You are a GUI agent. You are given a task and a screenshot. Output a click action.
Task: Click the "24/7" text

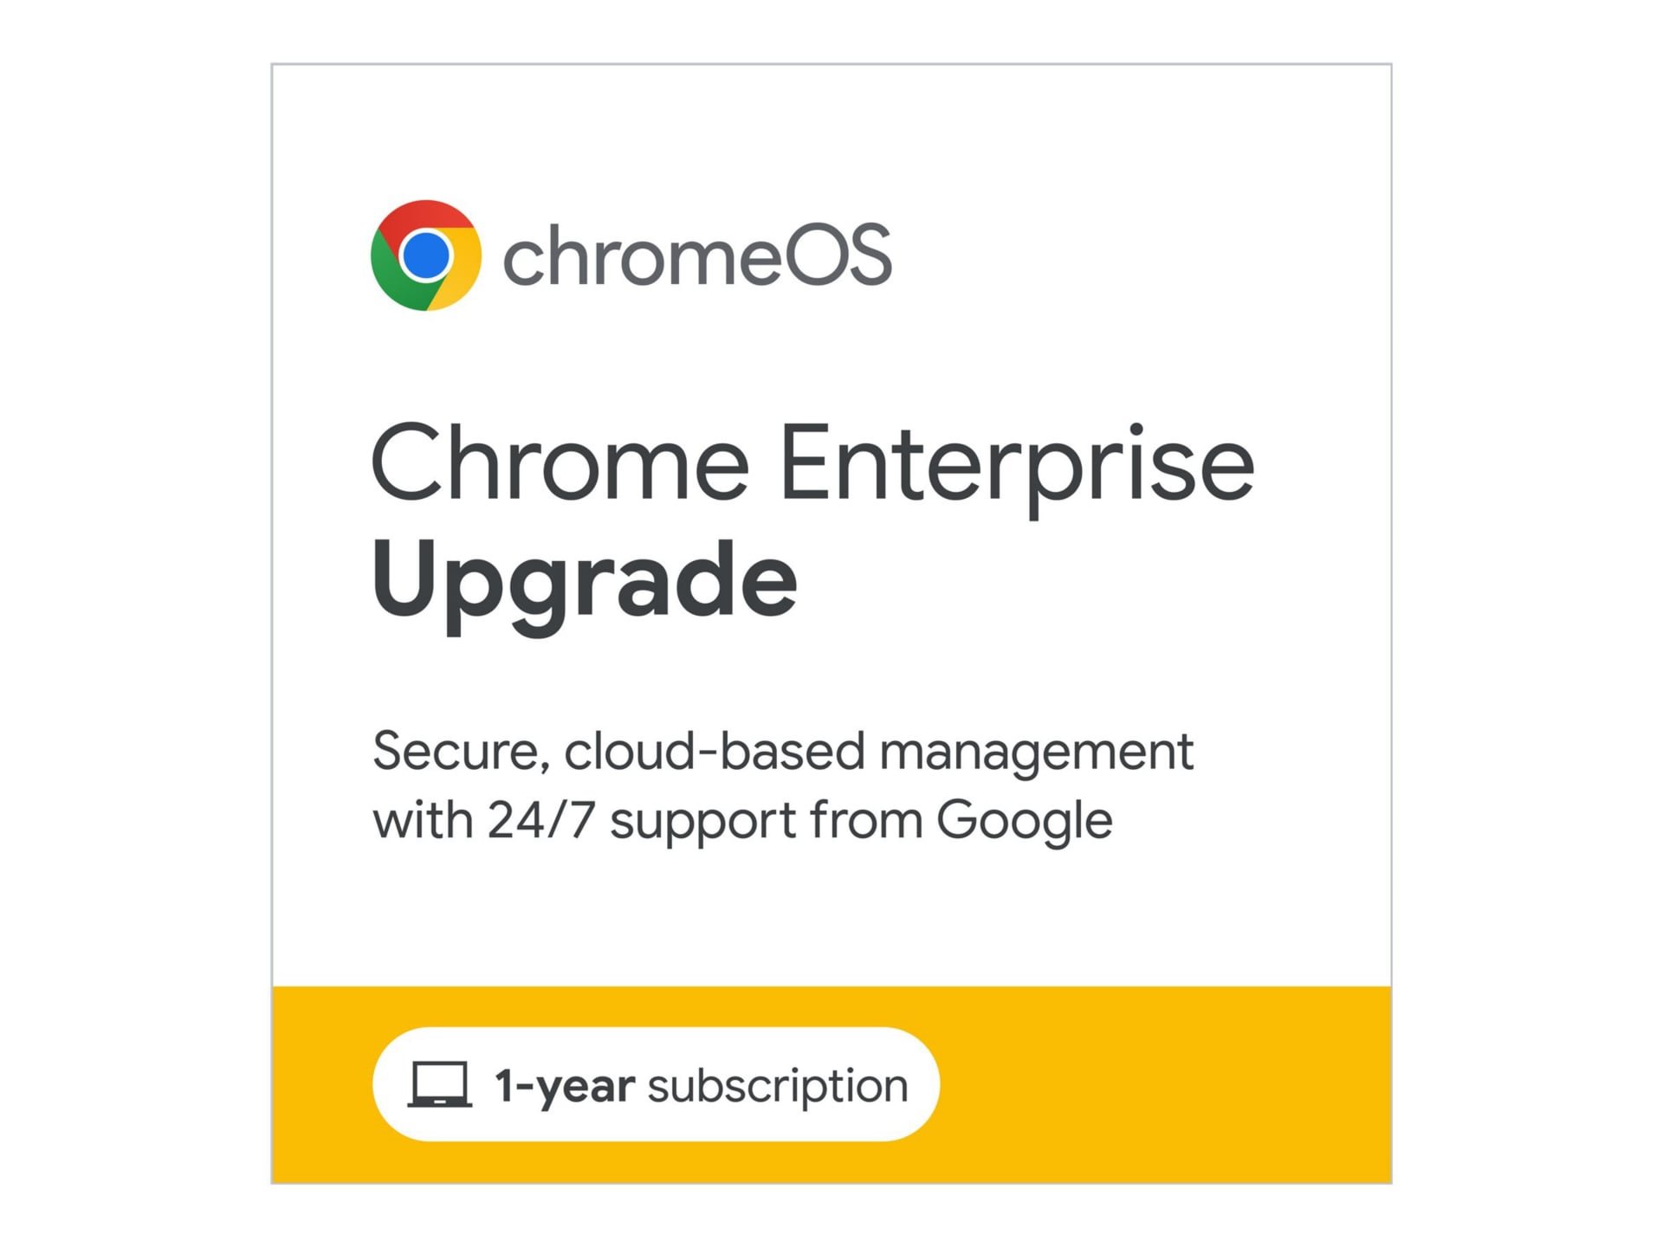540,819
